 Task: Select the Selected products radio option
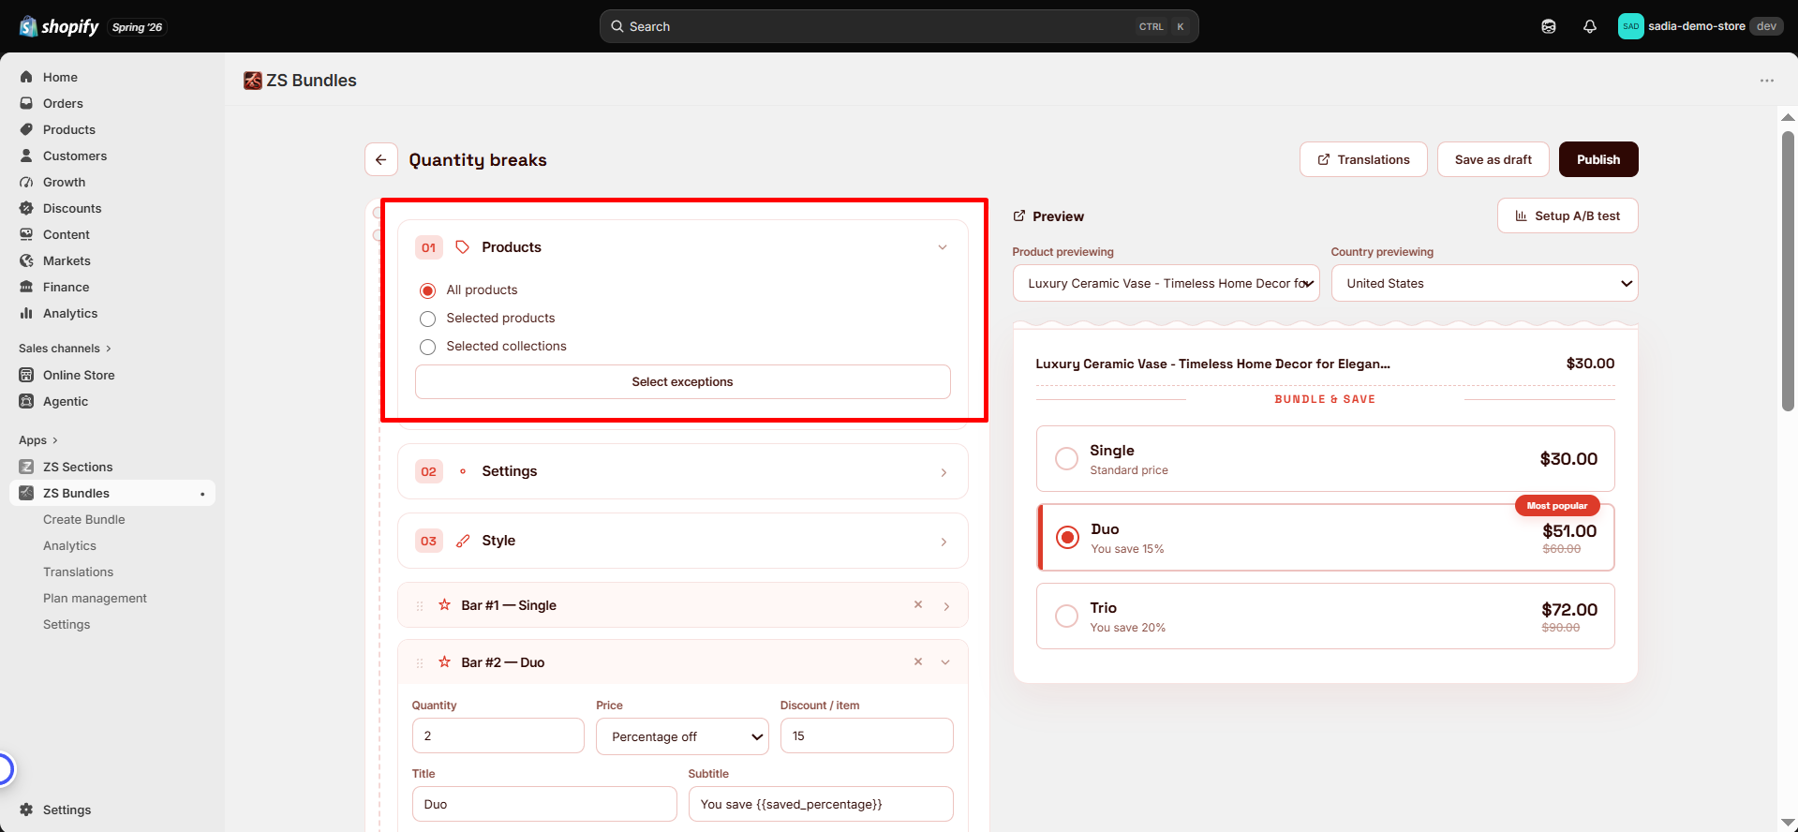(x=428, y=319)
